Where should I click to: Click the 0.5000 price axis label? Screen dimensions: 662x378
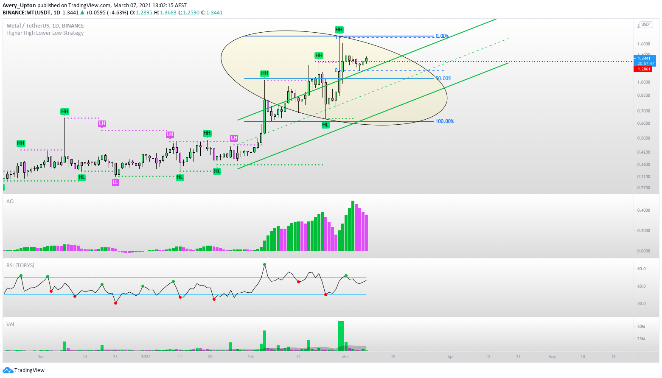pyautogui.click(x=644, y=138)
